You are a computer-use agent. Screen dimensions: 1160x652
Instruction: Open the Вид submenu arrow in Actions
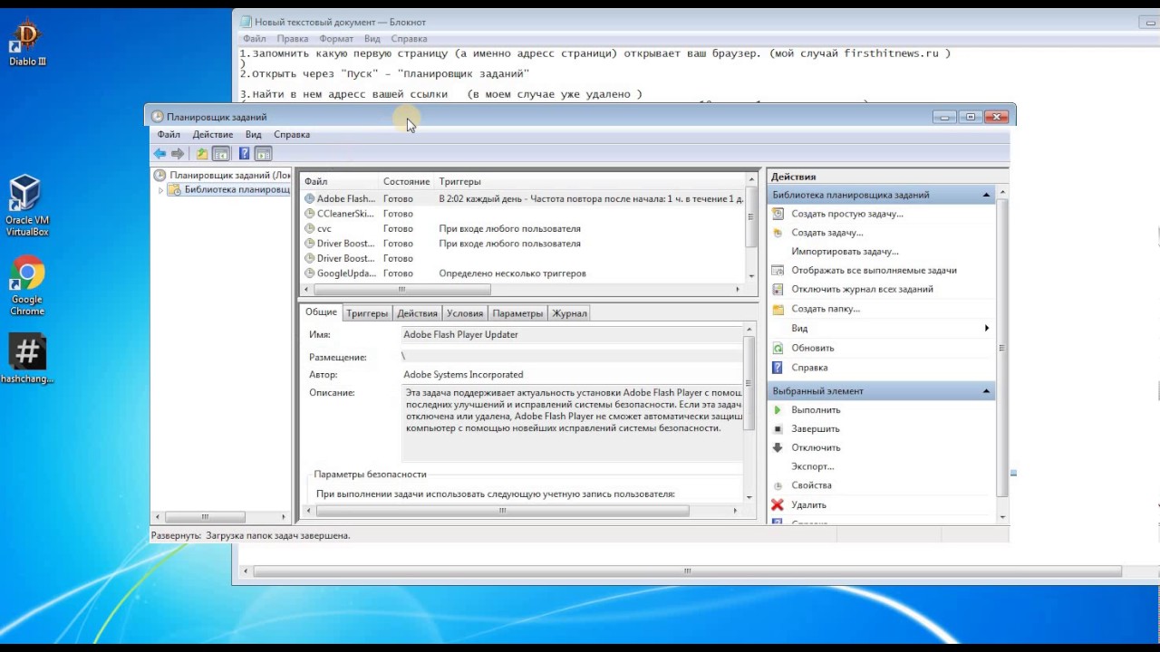point(987,329)
